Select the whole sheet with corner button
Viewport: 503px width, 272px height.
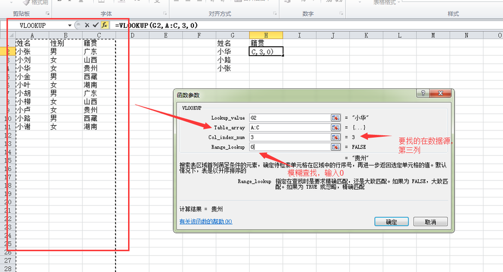pyautogui.click(x=8, y=35)
